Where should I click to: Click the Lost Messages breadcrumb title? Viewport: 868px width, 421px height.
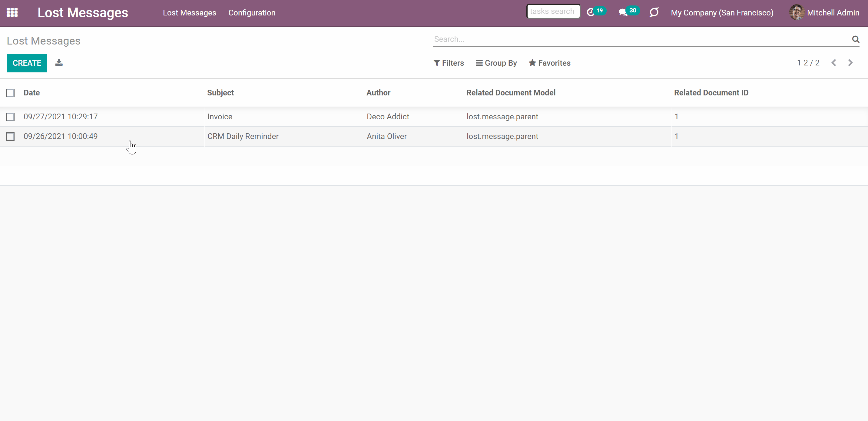point(44,41)
